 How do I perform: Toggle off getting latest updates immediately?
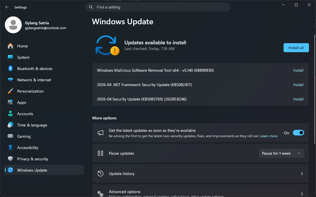pos(298,133)
